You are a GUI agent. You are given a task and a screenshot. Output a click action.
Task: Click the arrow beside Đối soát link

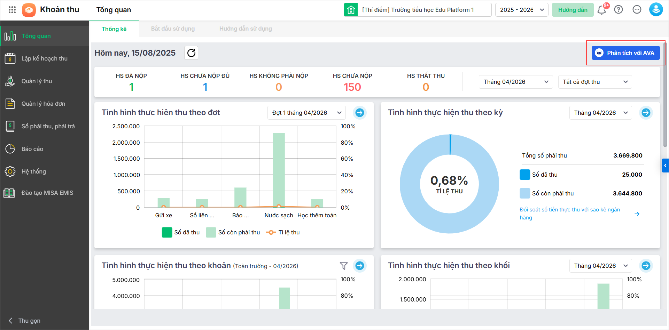637,214
